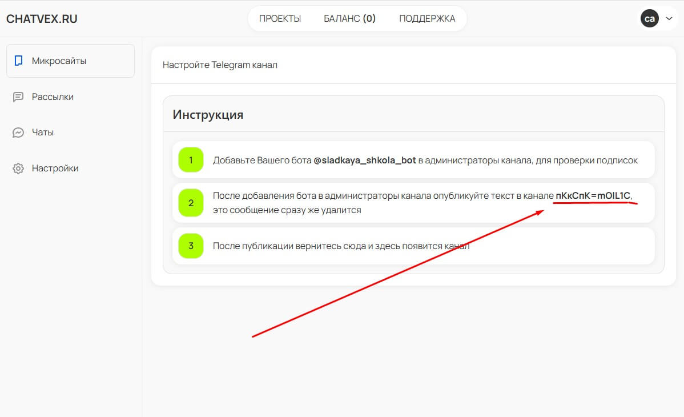Click the "ca" user avatar
This screenshot has width=684, height=417.
coord(649,18)
